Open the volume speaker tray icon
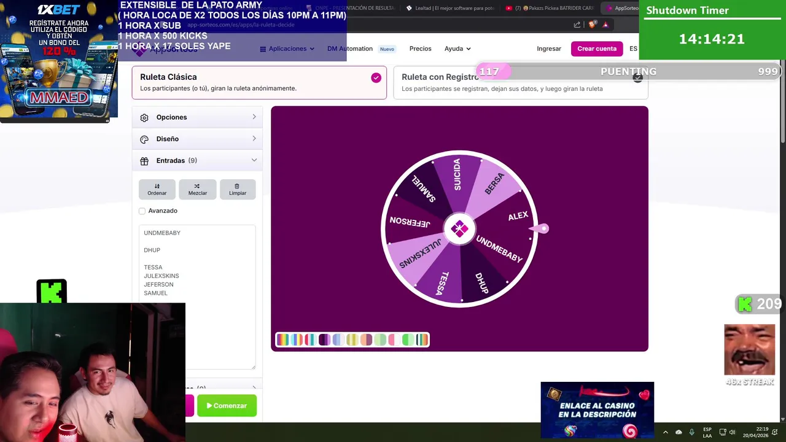 [x=732, y=432]
